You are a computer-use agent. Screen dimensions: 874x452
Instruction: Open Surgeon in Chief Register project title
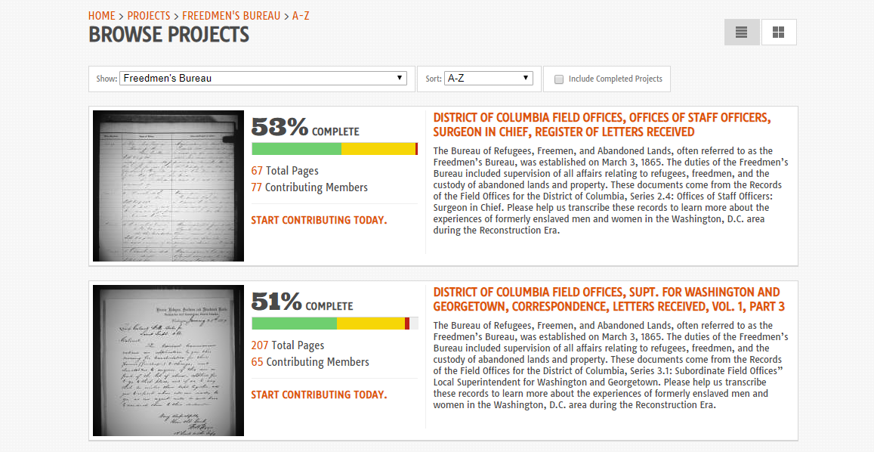click(602, 125)
